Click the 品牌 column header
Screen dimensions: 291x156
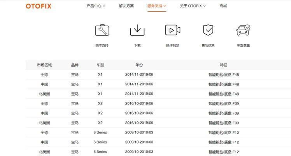[75, 65]
